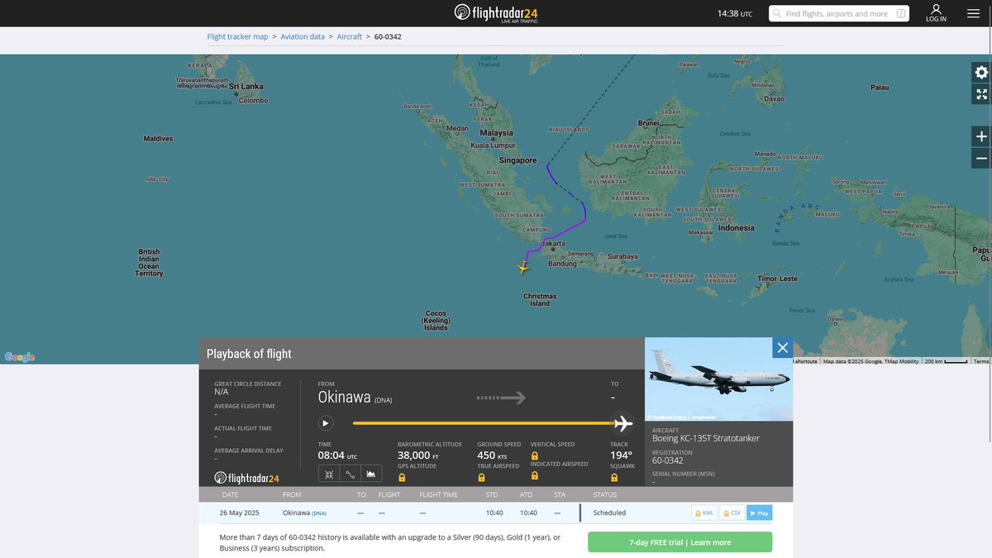Click the 450 KTS ground speed value
The image size is (992, 558).
[492, 455]
